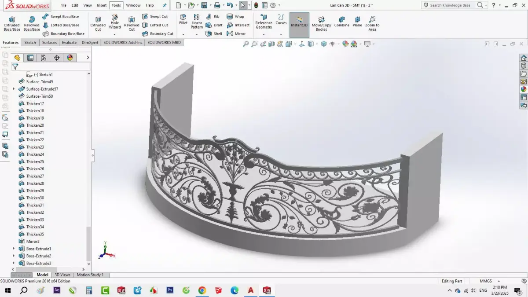This screenshot has height=297, width=528.
Task: Select the Reference Geometry tool
Action: (x=263, y=22)
